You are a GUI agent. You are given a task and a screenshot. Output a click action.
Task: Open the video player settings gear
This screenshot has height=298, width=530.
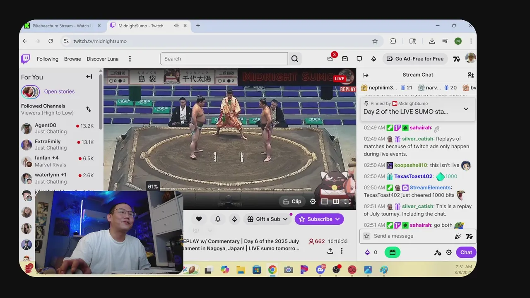coord(313,202)
